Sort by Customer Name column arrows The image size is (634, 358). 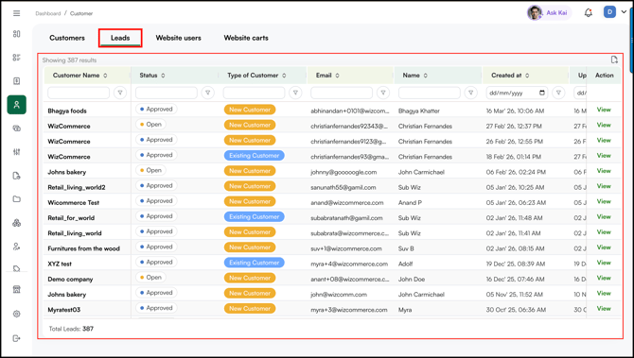pos(105,76)
